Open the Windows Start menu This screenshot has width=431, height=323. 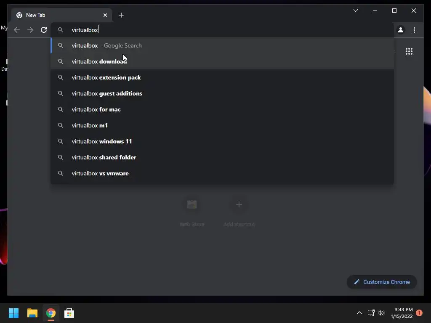[x=13, y=313]
